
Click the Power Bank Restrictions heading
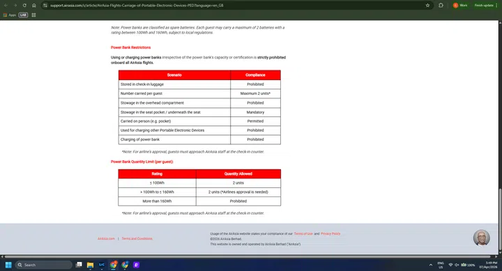[130, 47]
